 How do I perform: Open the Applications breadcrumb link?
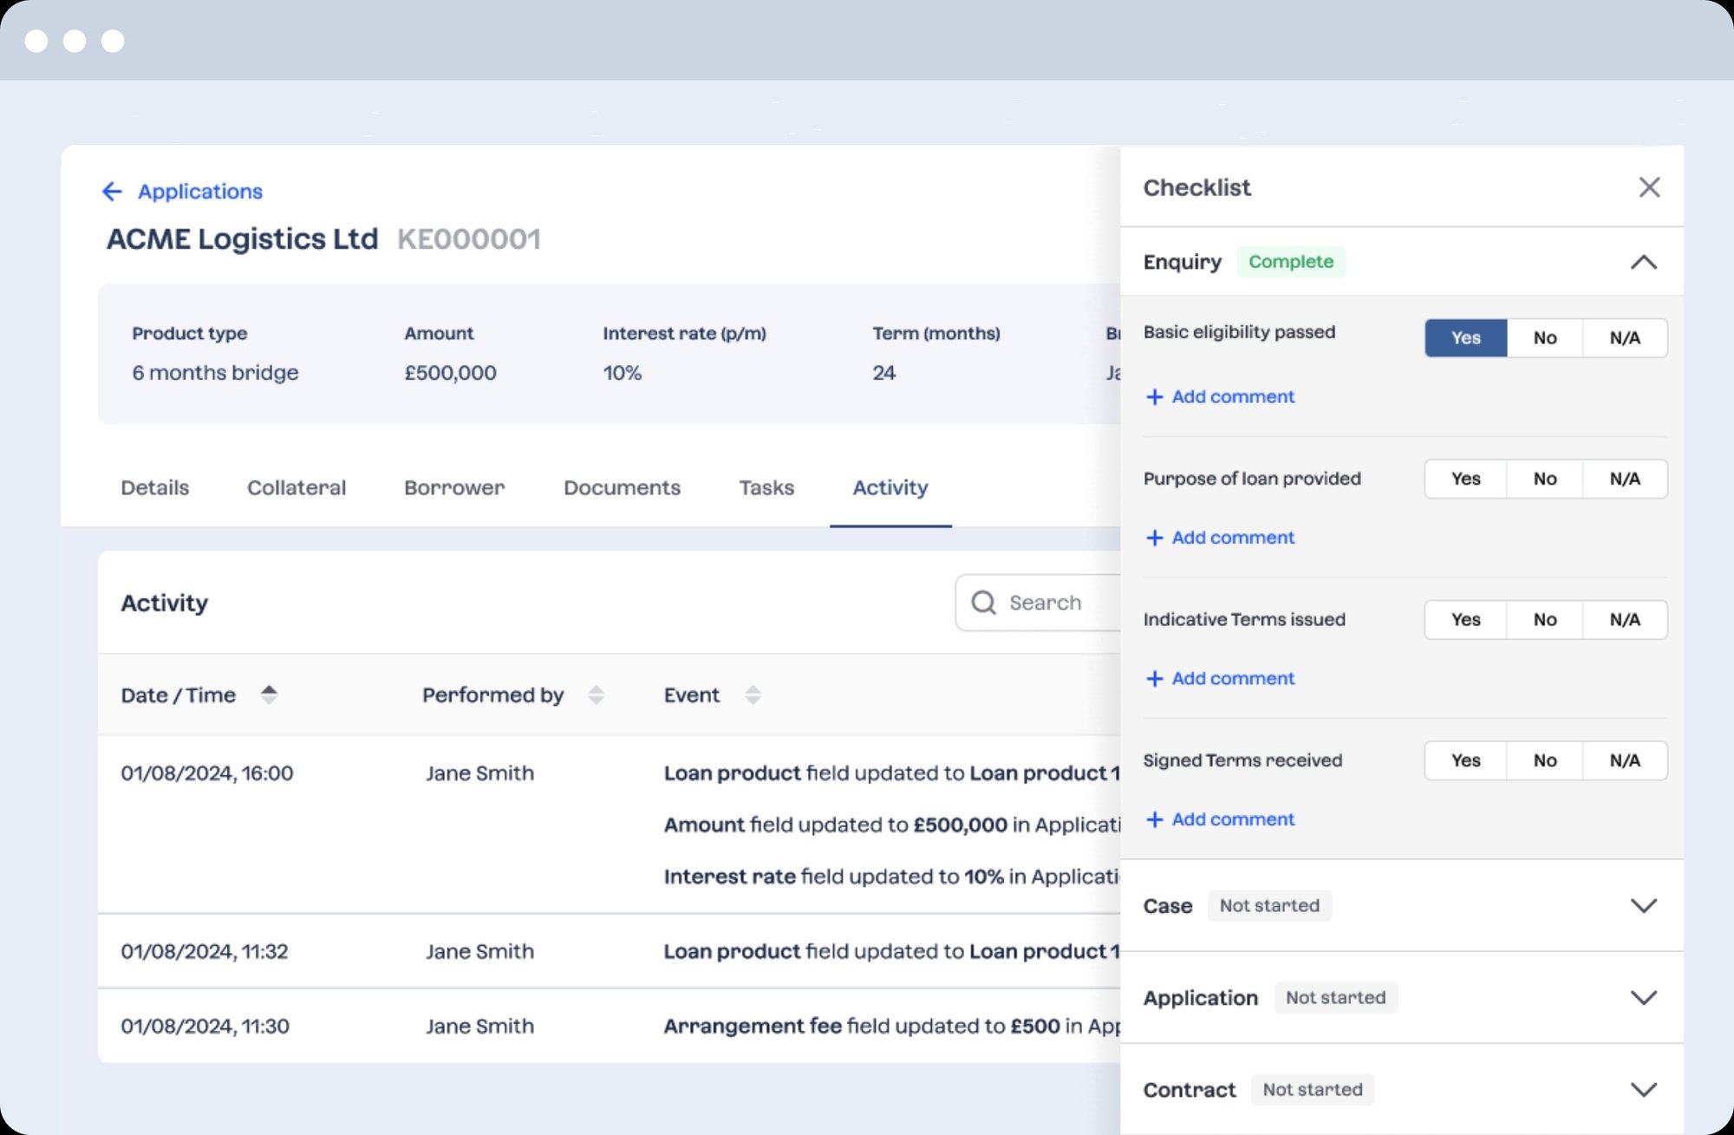coord(199,191)
